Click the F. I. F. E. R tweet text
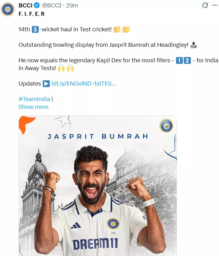Viewport: 219px width, 256px height. point(32,14)
